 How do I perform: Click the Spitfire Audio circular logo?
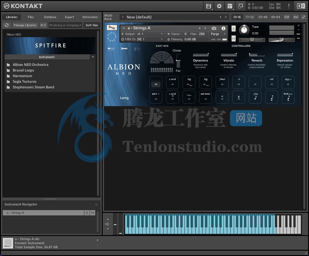[112, 37]
